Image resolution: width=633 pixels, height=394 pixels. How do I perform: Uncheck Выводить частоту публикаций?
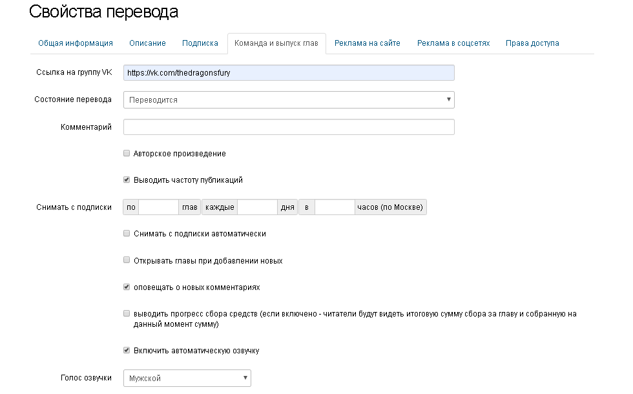point(127,180)
